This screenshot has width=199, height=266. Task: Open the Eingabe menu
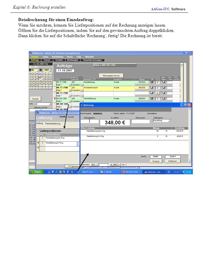click(x=35, y=57)
